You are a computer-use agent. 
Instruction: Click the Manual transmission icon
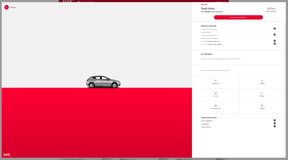[x=262, y=93]
